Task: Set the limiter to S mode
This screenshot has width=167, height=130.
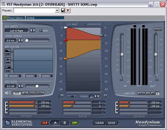Action: (x=157, y=93)
